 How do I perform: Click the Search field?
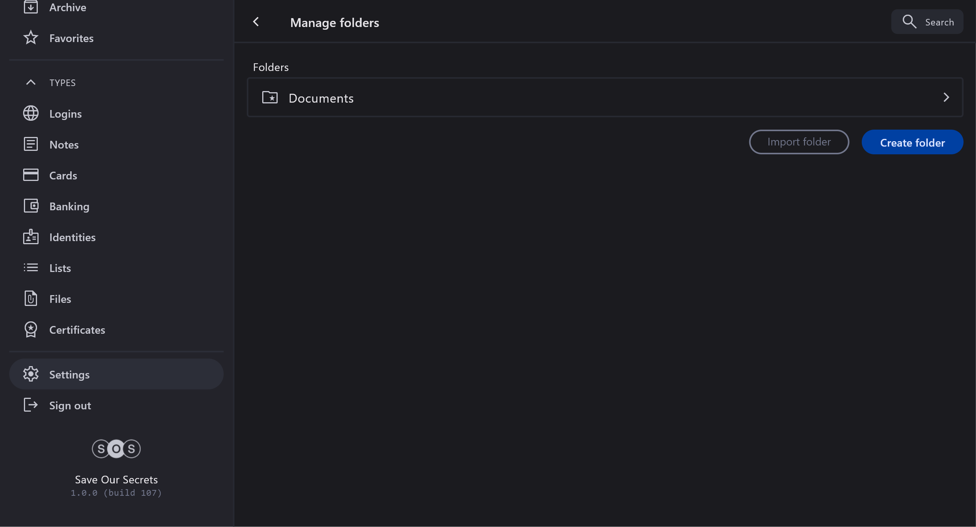(x=927, y=22)
